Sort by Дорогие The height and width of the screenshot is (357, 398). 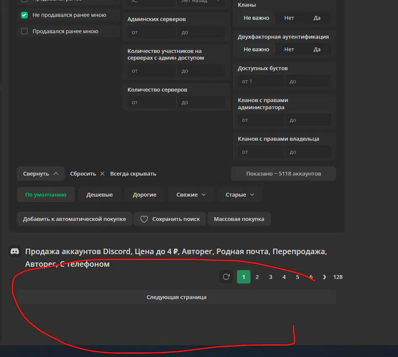click(145, 194)
